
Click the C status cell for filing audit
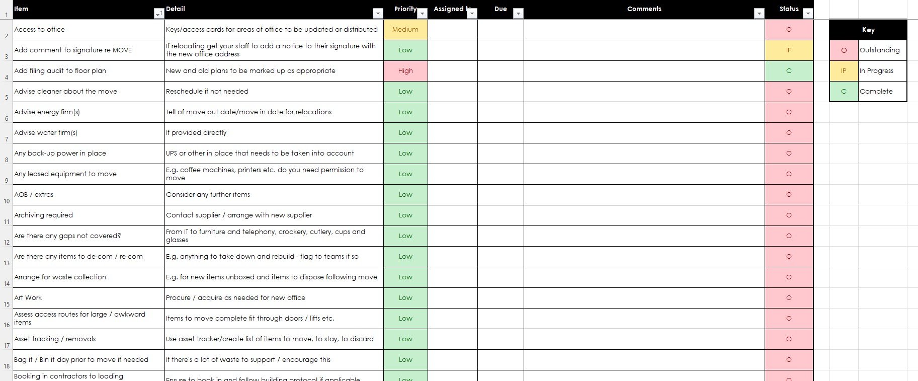pos(789,71)
